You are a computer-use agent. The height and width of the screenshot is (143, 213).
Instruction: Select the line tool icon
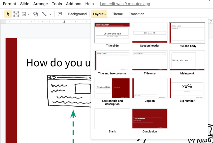pyautogui.click(x=44, y=14)
